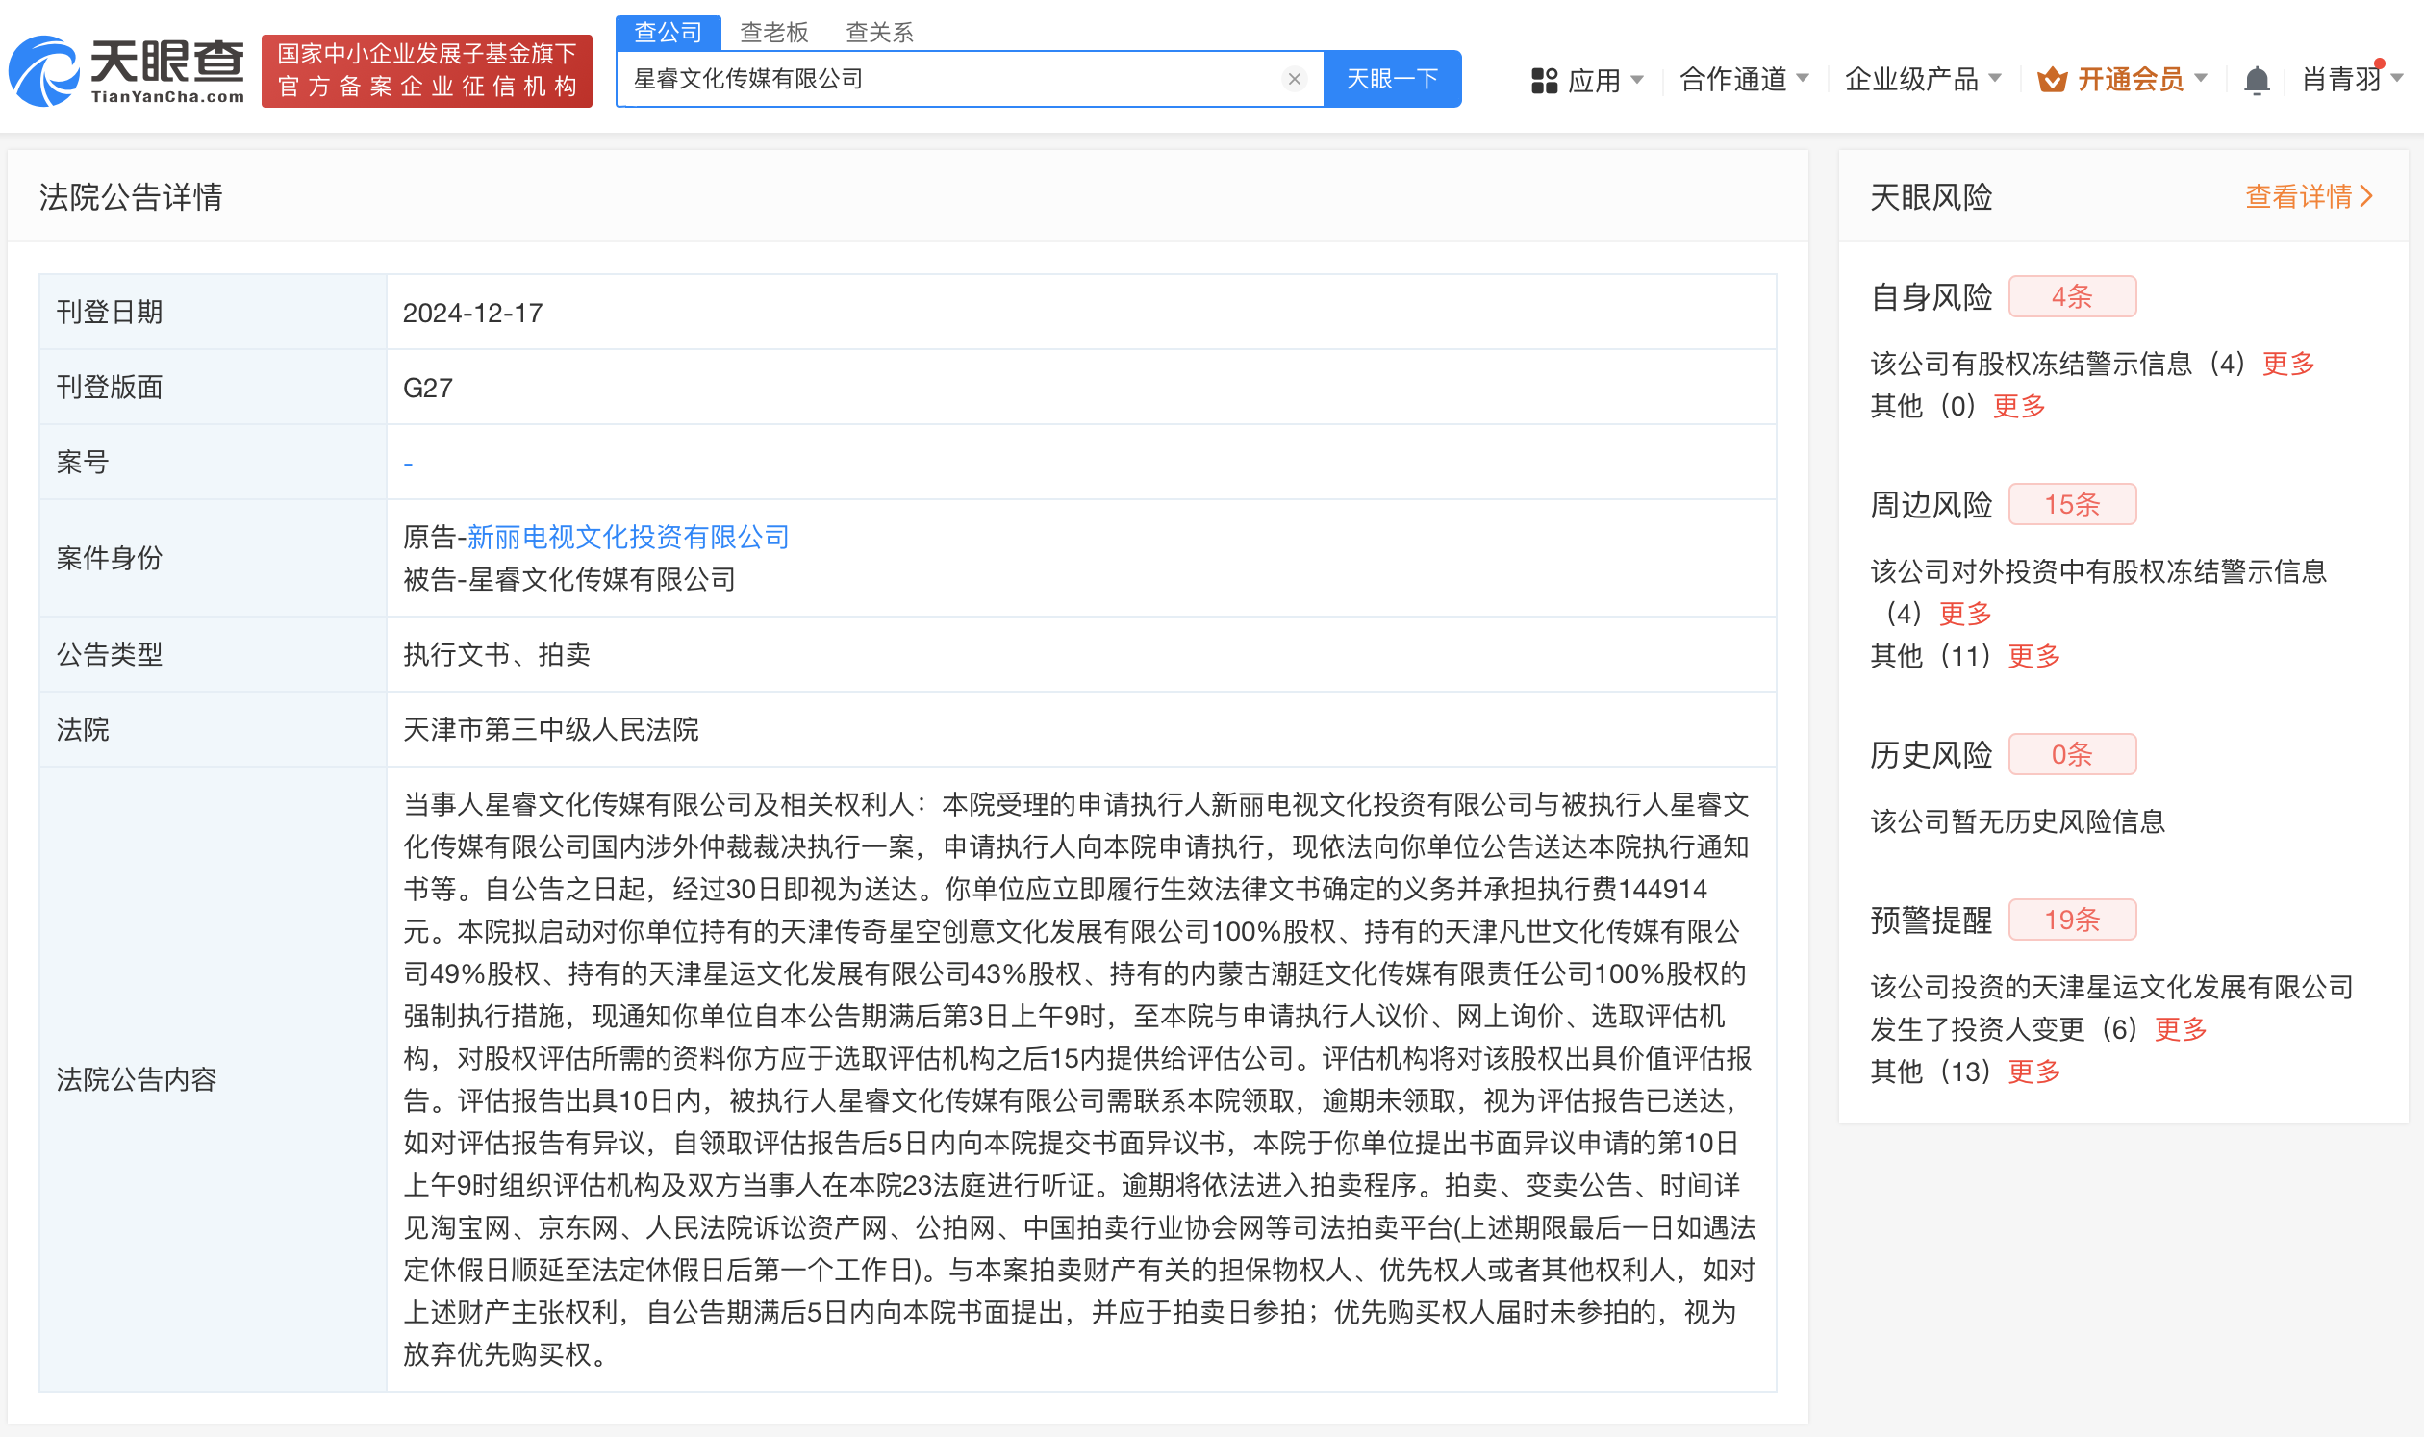The width and height of the screenshot is (2424, 1437).
Task: Switch to 查老板 search tab
Action: [x=772, y=32]
